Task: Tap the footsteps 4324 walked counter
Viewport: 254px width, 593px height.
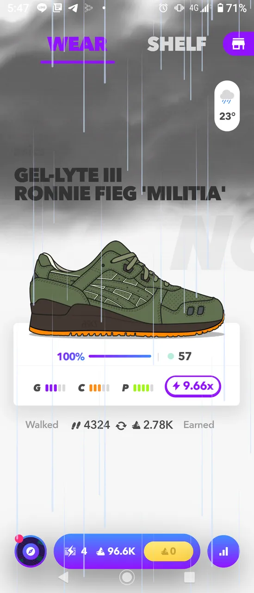Action: click(x=90, y=425)
